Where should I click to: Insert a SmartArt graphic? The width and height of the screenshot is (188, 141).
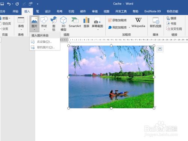tap(75, 23)
